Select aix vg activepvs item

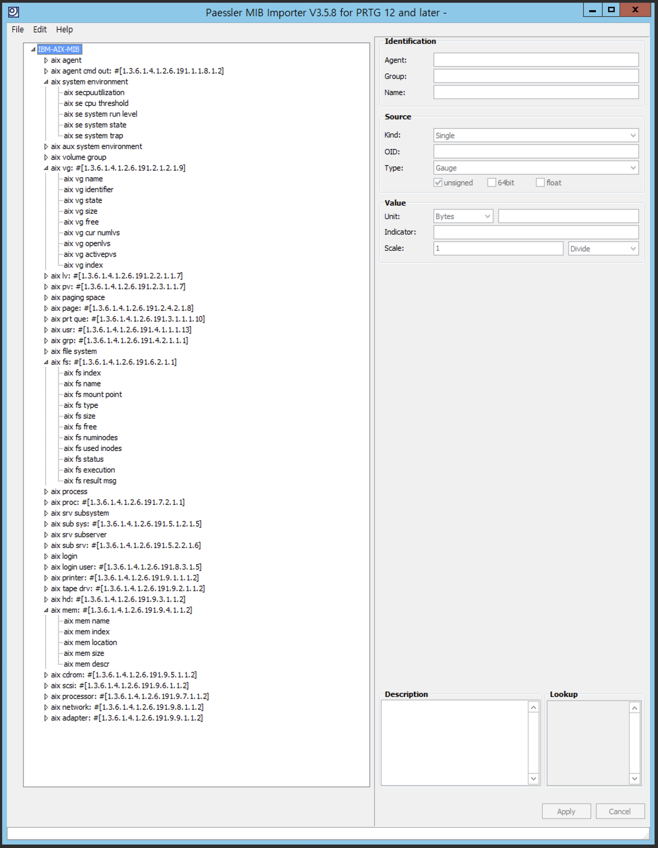[x=90, y=254]
